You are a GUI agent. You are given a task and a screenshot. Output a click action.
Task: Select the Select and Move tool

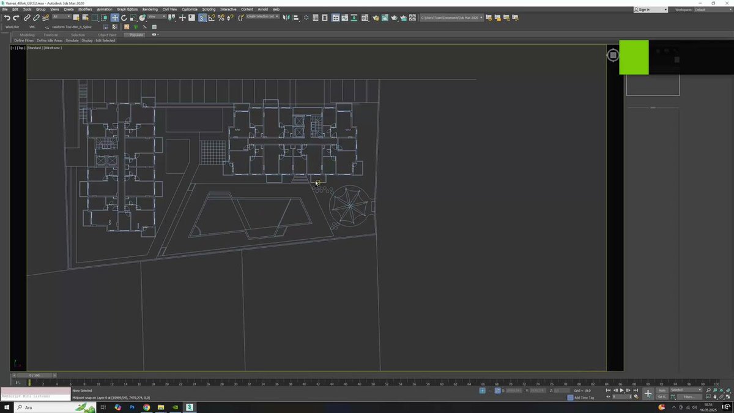[x=115, y=18]
